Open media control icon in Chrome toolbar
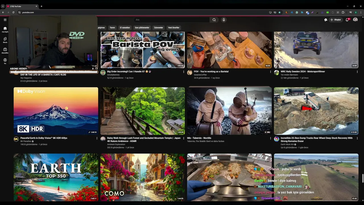This screenshot has height=205, width=364. [351, 12]
